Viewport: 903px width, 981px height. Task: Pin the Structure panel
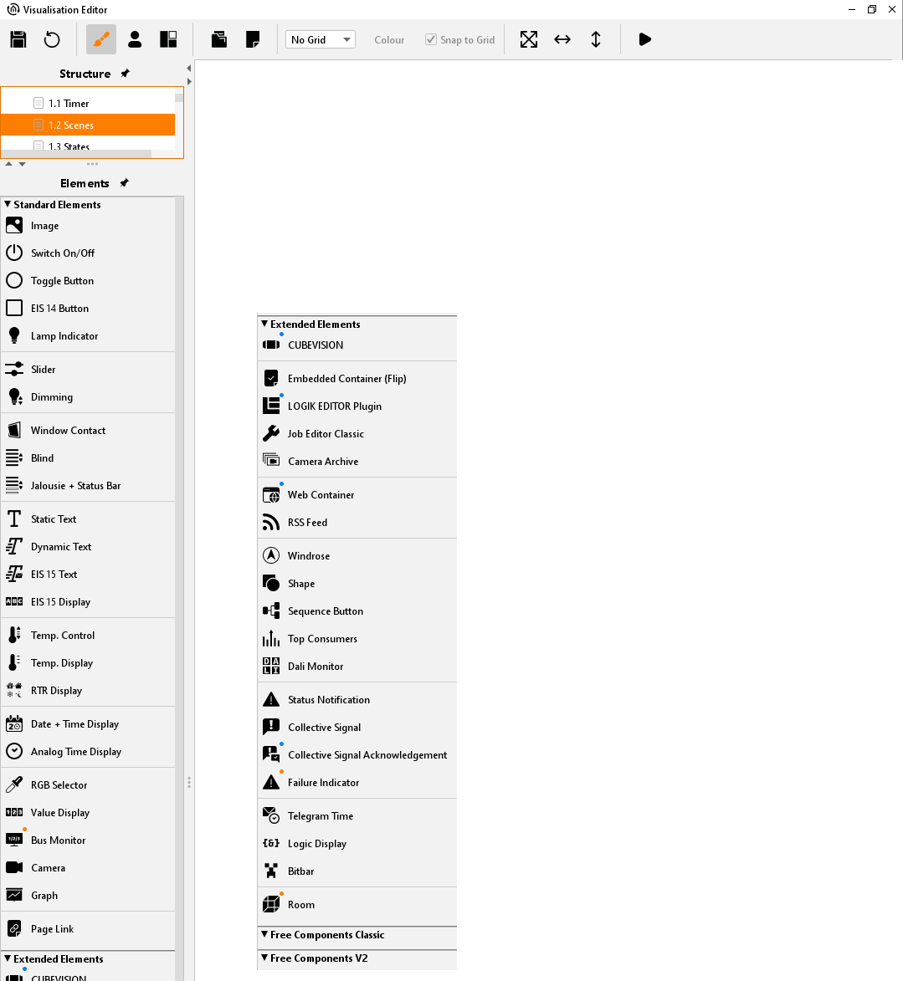pos(126,74)
